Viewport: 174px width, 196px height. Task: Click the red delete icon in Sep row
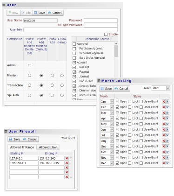(x=164, y=147)
